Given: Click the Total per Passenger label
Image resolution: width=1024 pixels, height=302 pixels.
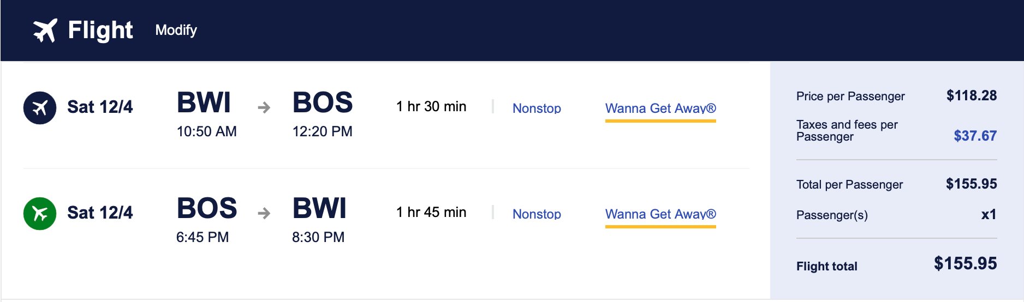Looking at the screenshot, I should click(x=849, y=184).
